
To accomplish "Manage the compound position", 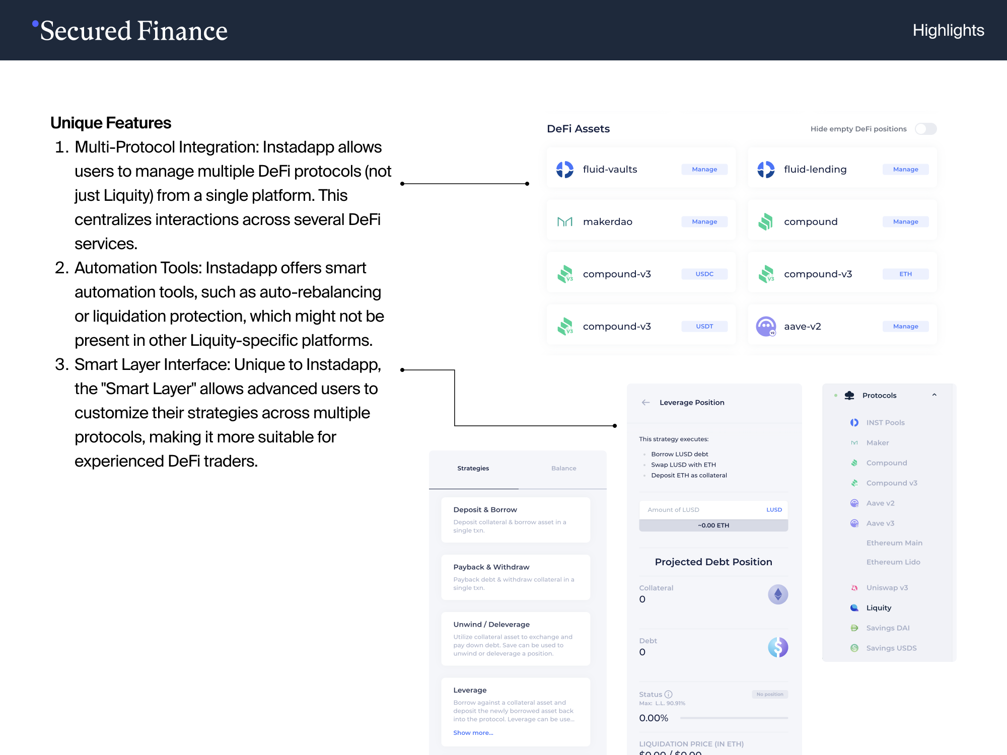I will tap(905, 222).
